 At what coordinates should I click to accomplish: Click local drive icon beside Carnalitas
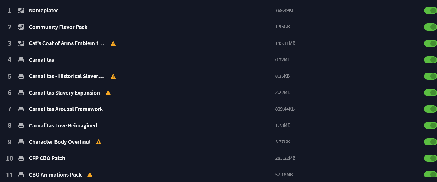(x=21, y=60)
